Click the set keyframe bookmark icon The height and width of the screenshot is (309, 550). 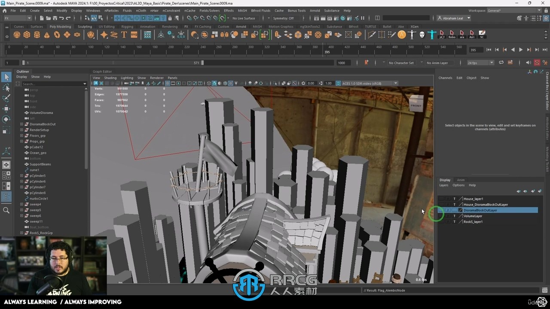pos(366,63)
